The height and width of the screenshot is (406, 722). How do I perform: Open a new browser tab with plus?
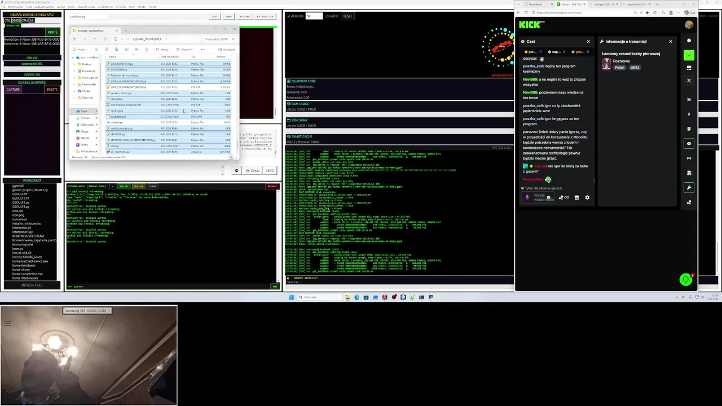click(x=657, y=4)
